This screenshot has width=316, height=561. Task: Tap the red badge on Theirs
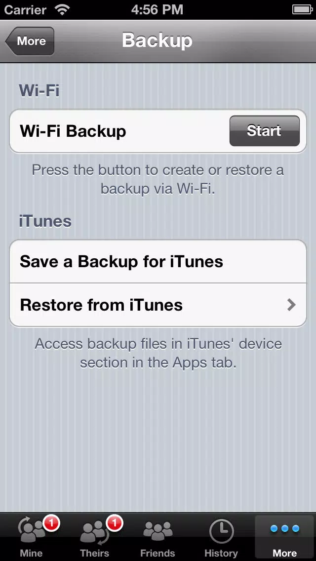point(115,523)
